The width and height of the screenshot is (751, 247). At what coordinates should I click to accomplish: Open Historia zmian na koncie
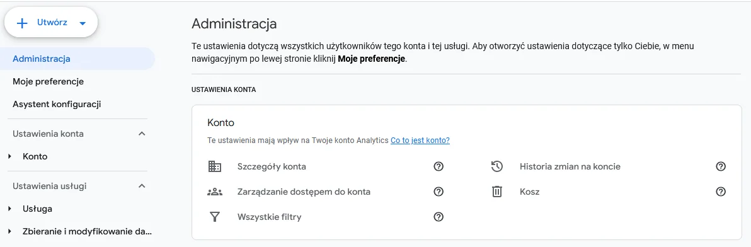(570, 166)
